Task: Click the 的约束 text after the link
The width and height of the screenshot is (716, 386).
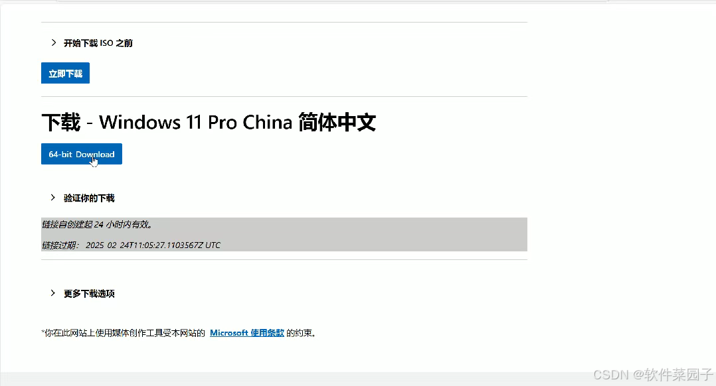Action: point(301,333)
